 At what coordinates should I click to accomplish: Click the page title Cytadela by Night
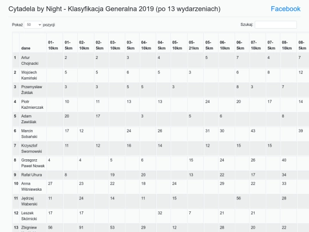coord(114,9)
